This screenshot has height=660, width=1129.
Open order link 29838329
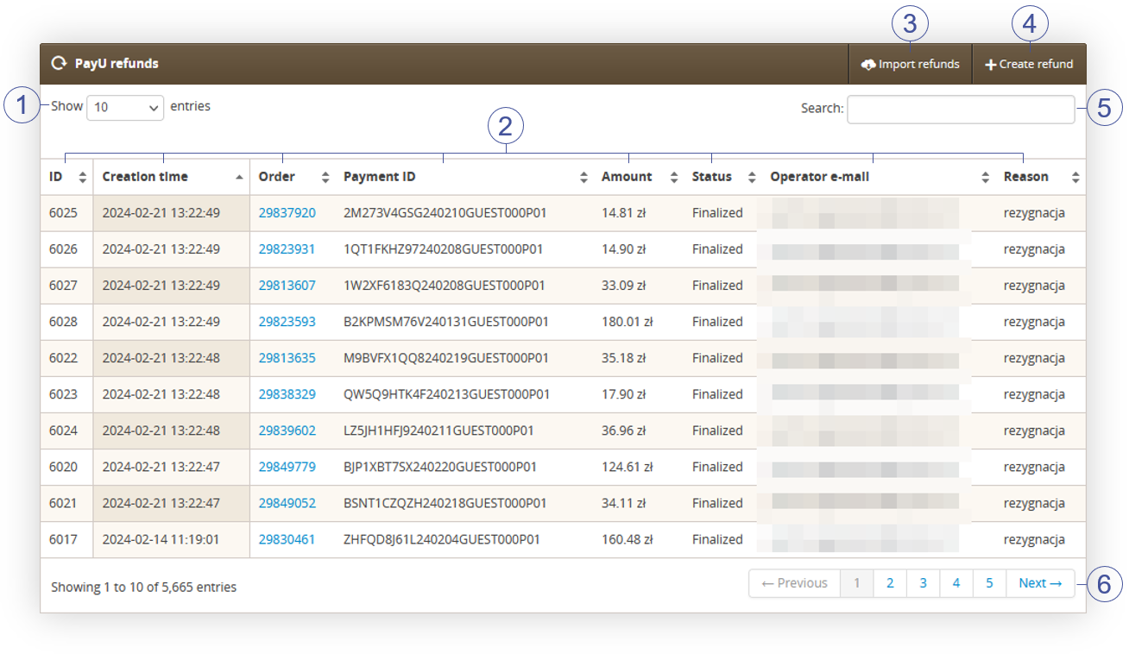[287, 394]
